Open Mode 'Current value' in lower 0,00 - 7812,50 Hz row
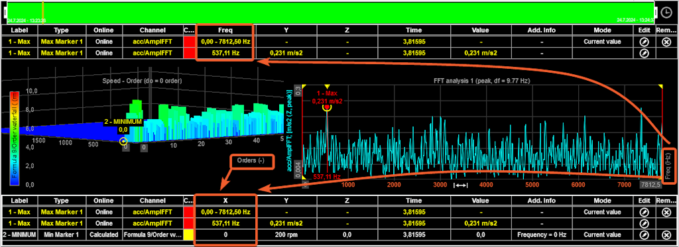 pos(603,213)
